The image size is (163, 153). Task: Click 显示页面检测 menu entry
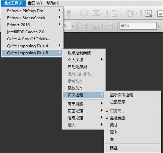[121, 95]
